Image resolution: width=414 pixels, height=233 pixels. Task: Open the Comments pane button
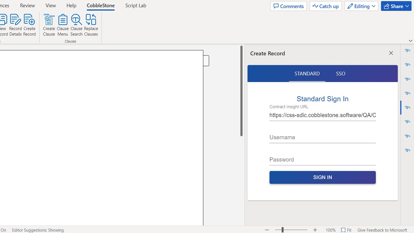pyautogui.click(x=289, y=6)
